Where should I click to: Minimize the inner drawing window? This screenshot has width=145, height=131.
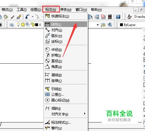point(136,10)
